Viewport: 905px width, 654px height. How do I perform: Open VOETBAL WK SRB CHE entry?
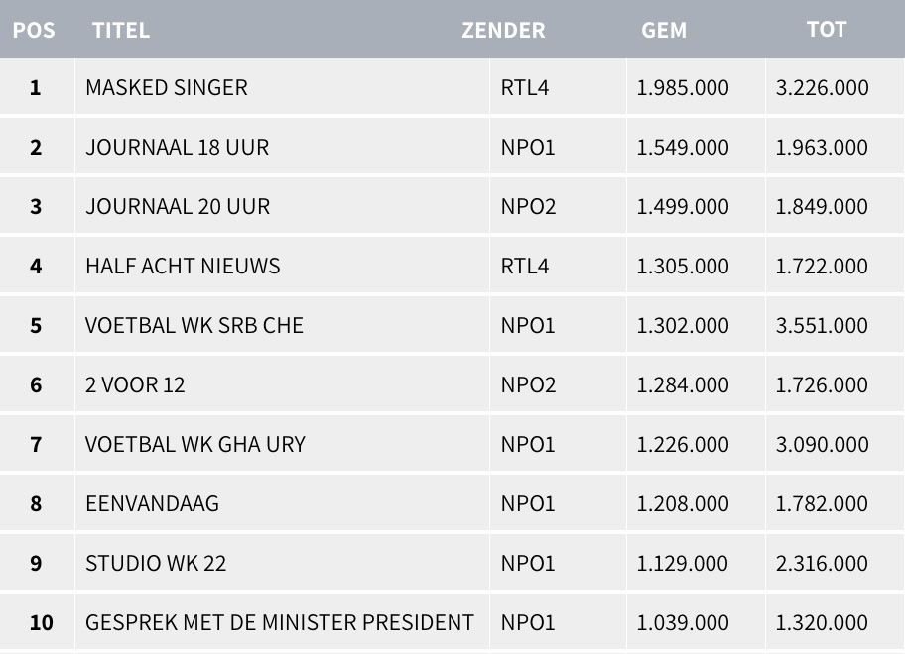click(194, 325)
